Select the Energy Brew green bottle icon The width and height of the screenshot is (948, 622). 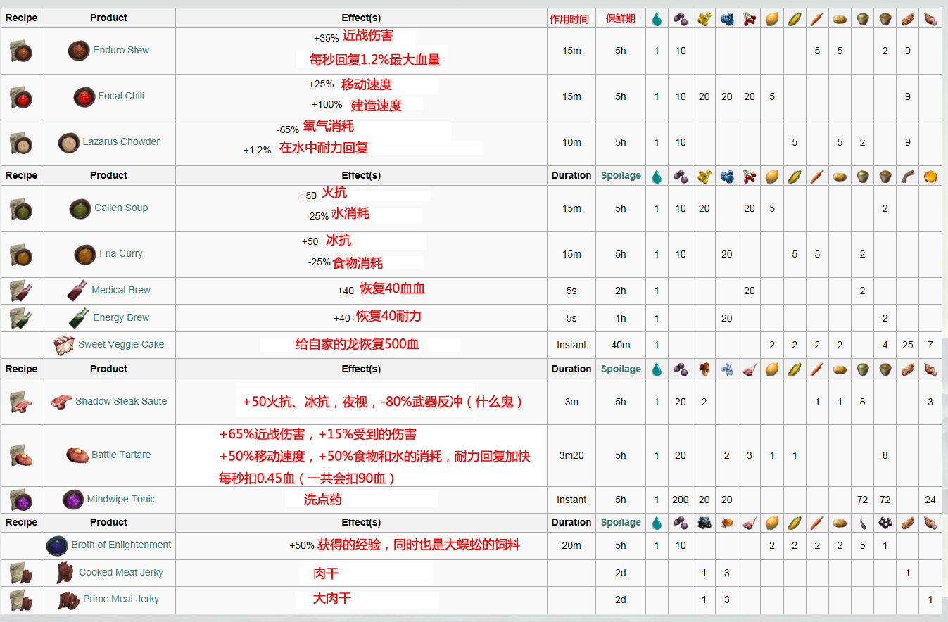click(x=79, y=318)
